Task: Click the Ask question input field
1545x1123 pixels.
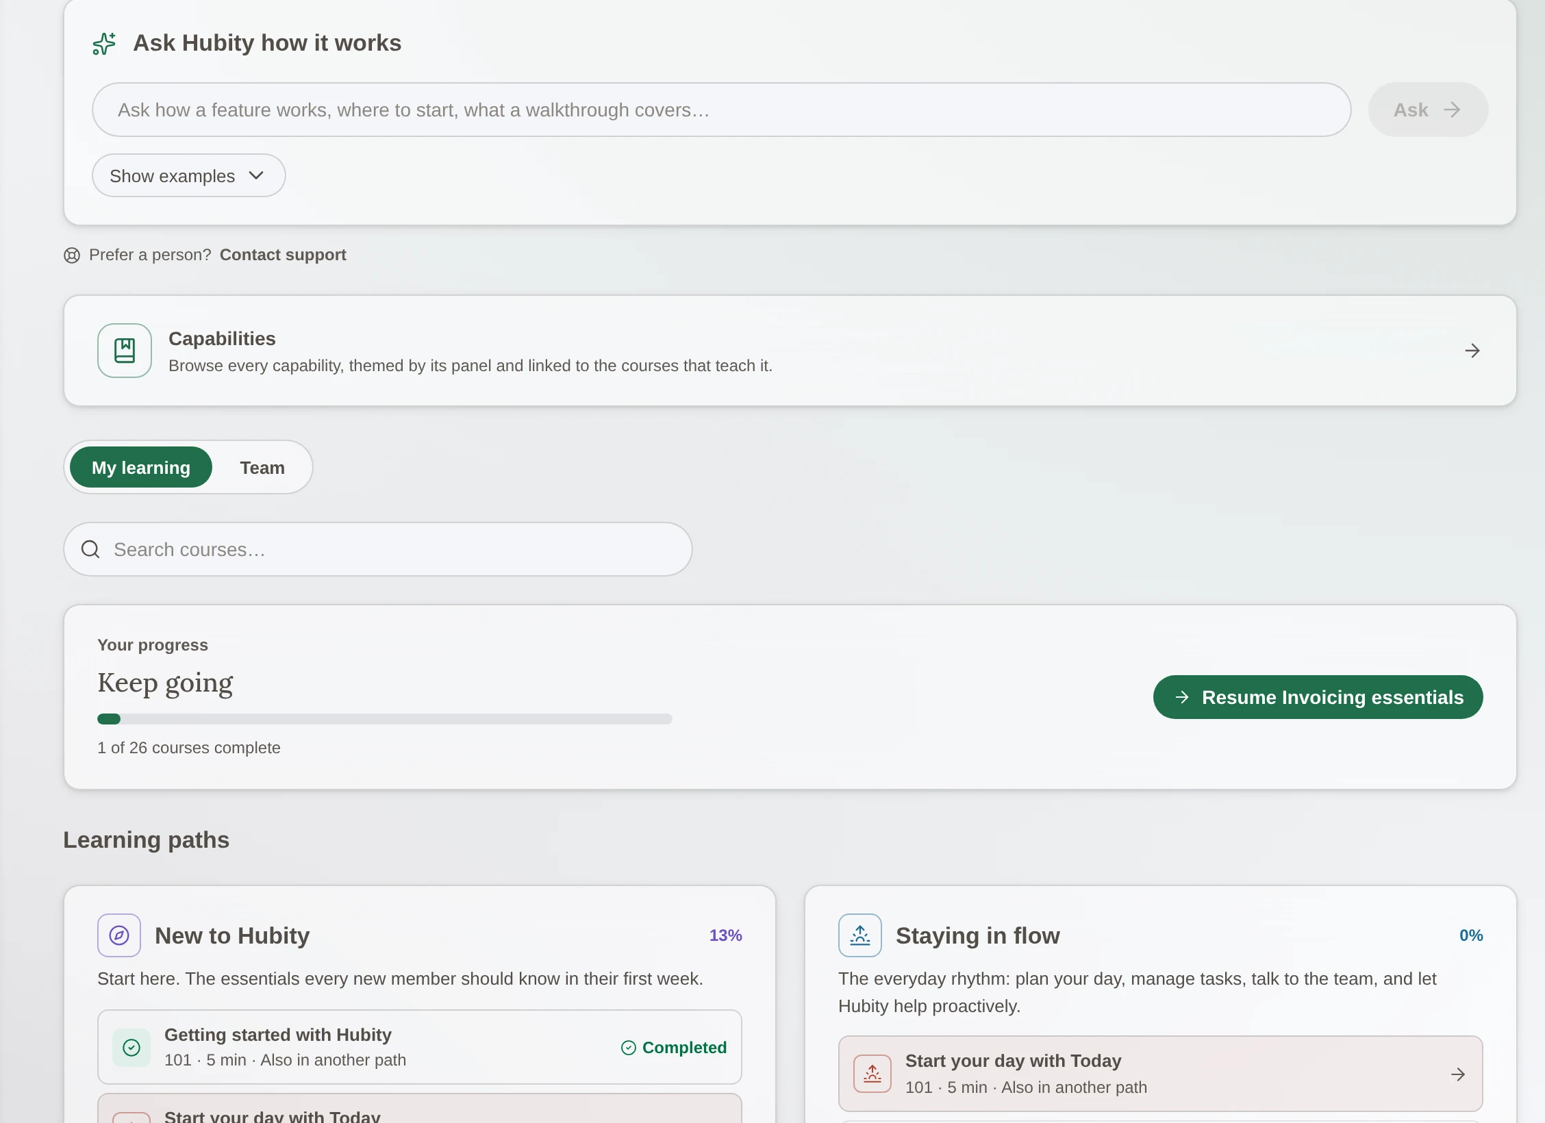Action: point(721,110)
